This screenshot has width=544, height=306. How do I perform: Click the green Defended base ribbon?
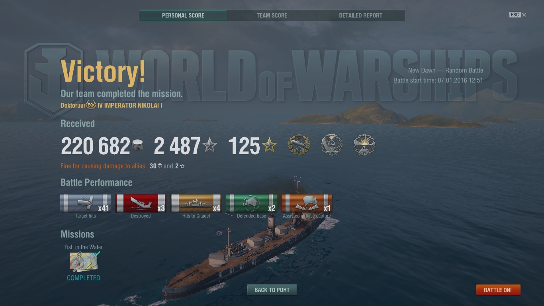coord(251,204)
